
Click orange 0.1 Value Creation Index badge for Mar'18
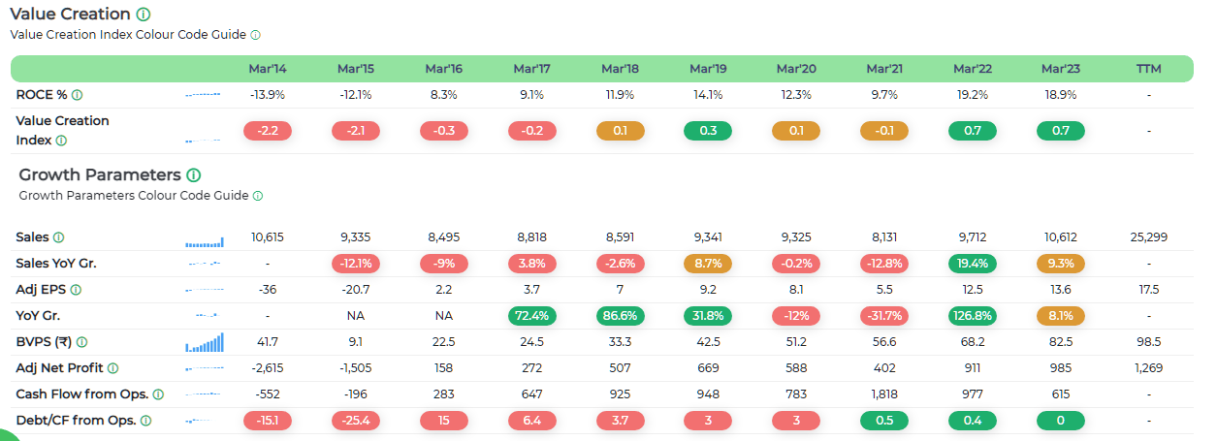point(620,131)
